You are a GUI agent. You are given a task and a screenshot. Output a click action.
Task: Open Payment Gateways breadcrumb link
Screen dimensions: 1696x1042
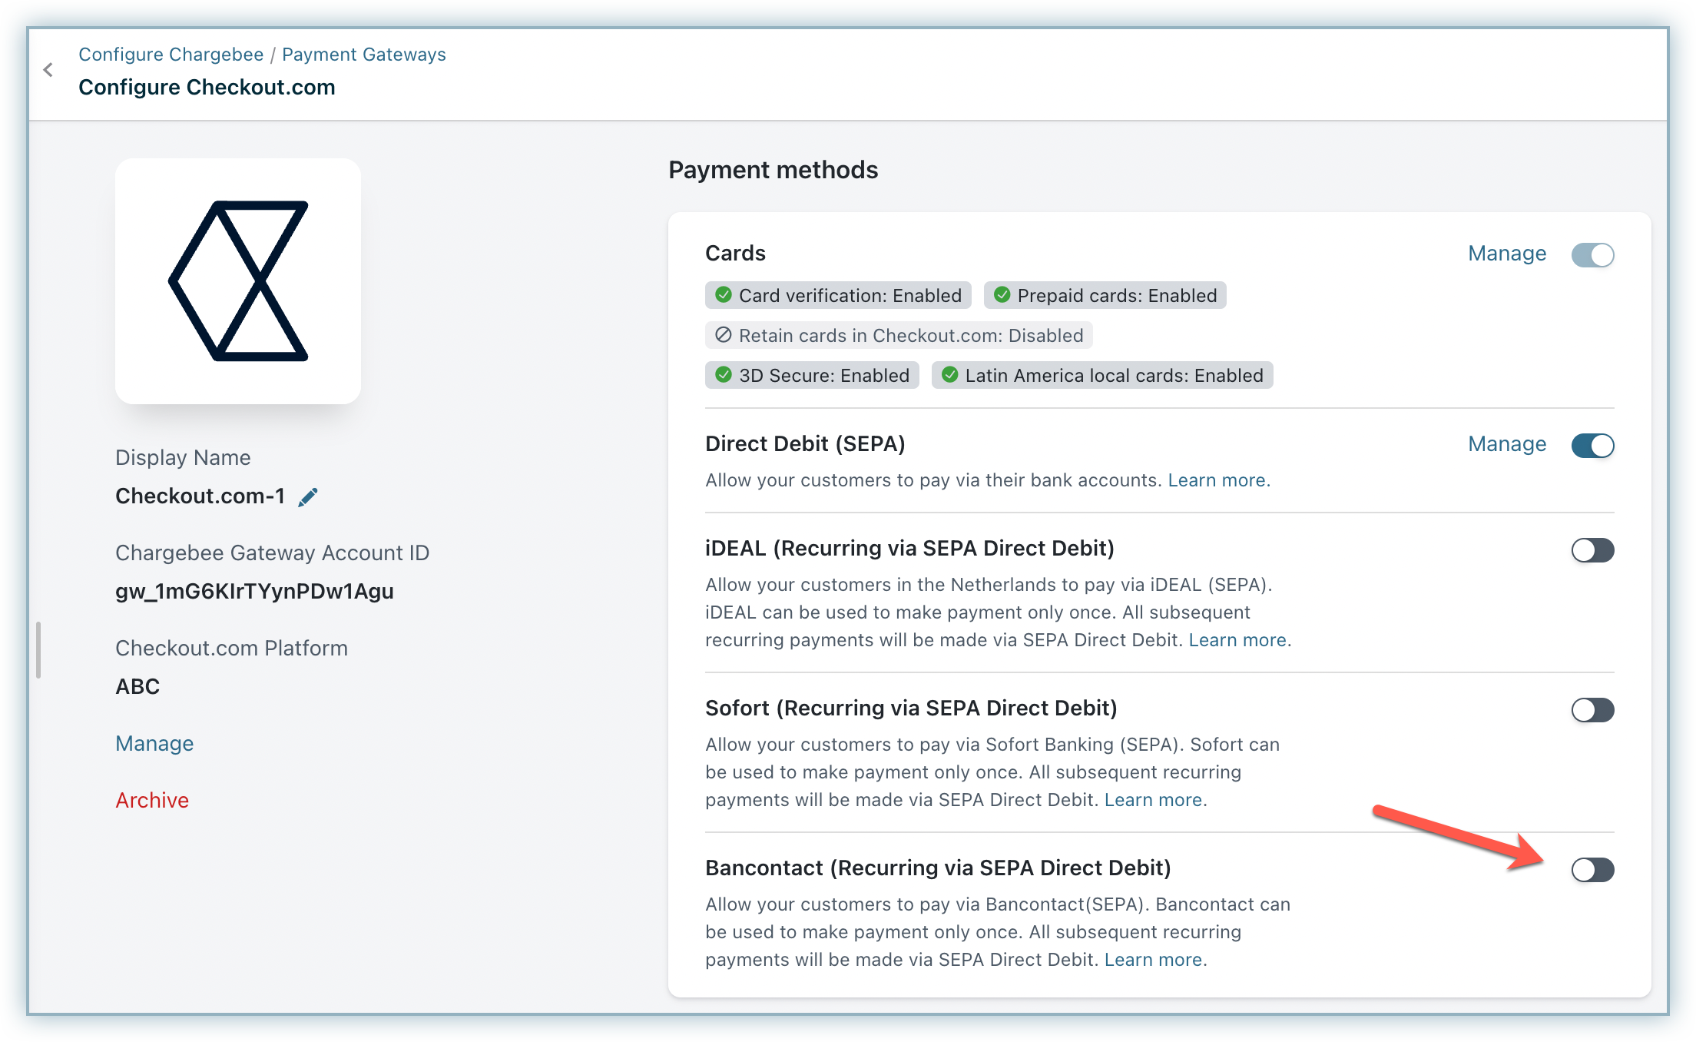point(363,55)
